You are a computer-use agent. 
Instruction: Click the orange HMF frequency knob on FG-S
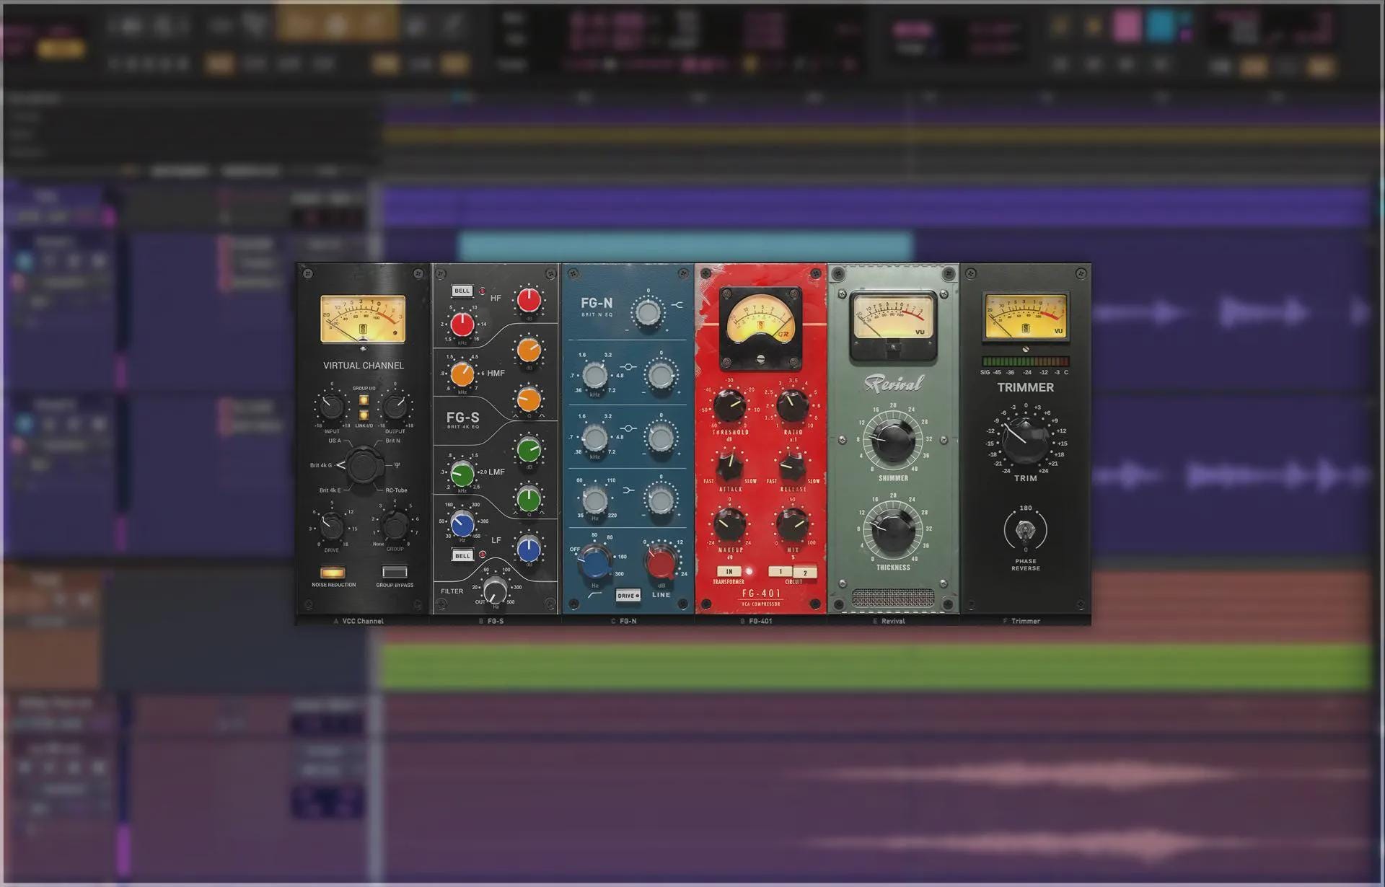click(x=462, y=374)
